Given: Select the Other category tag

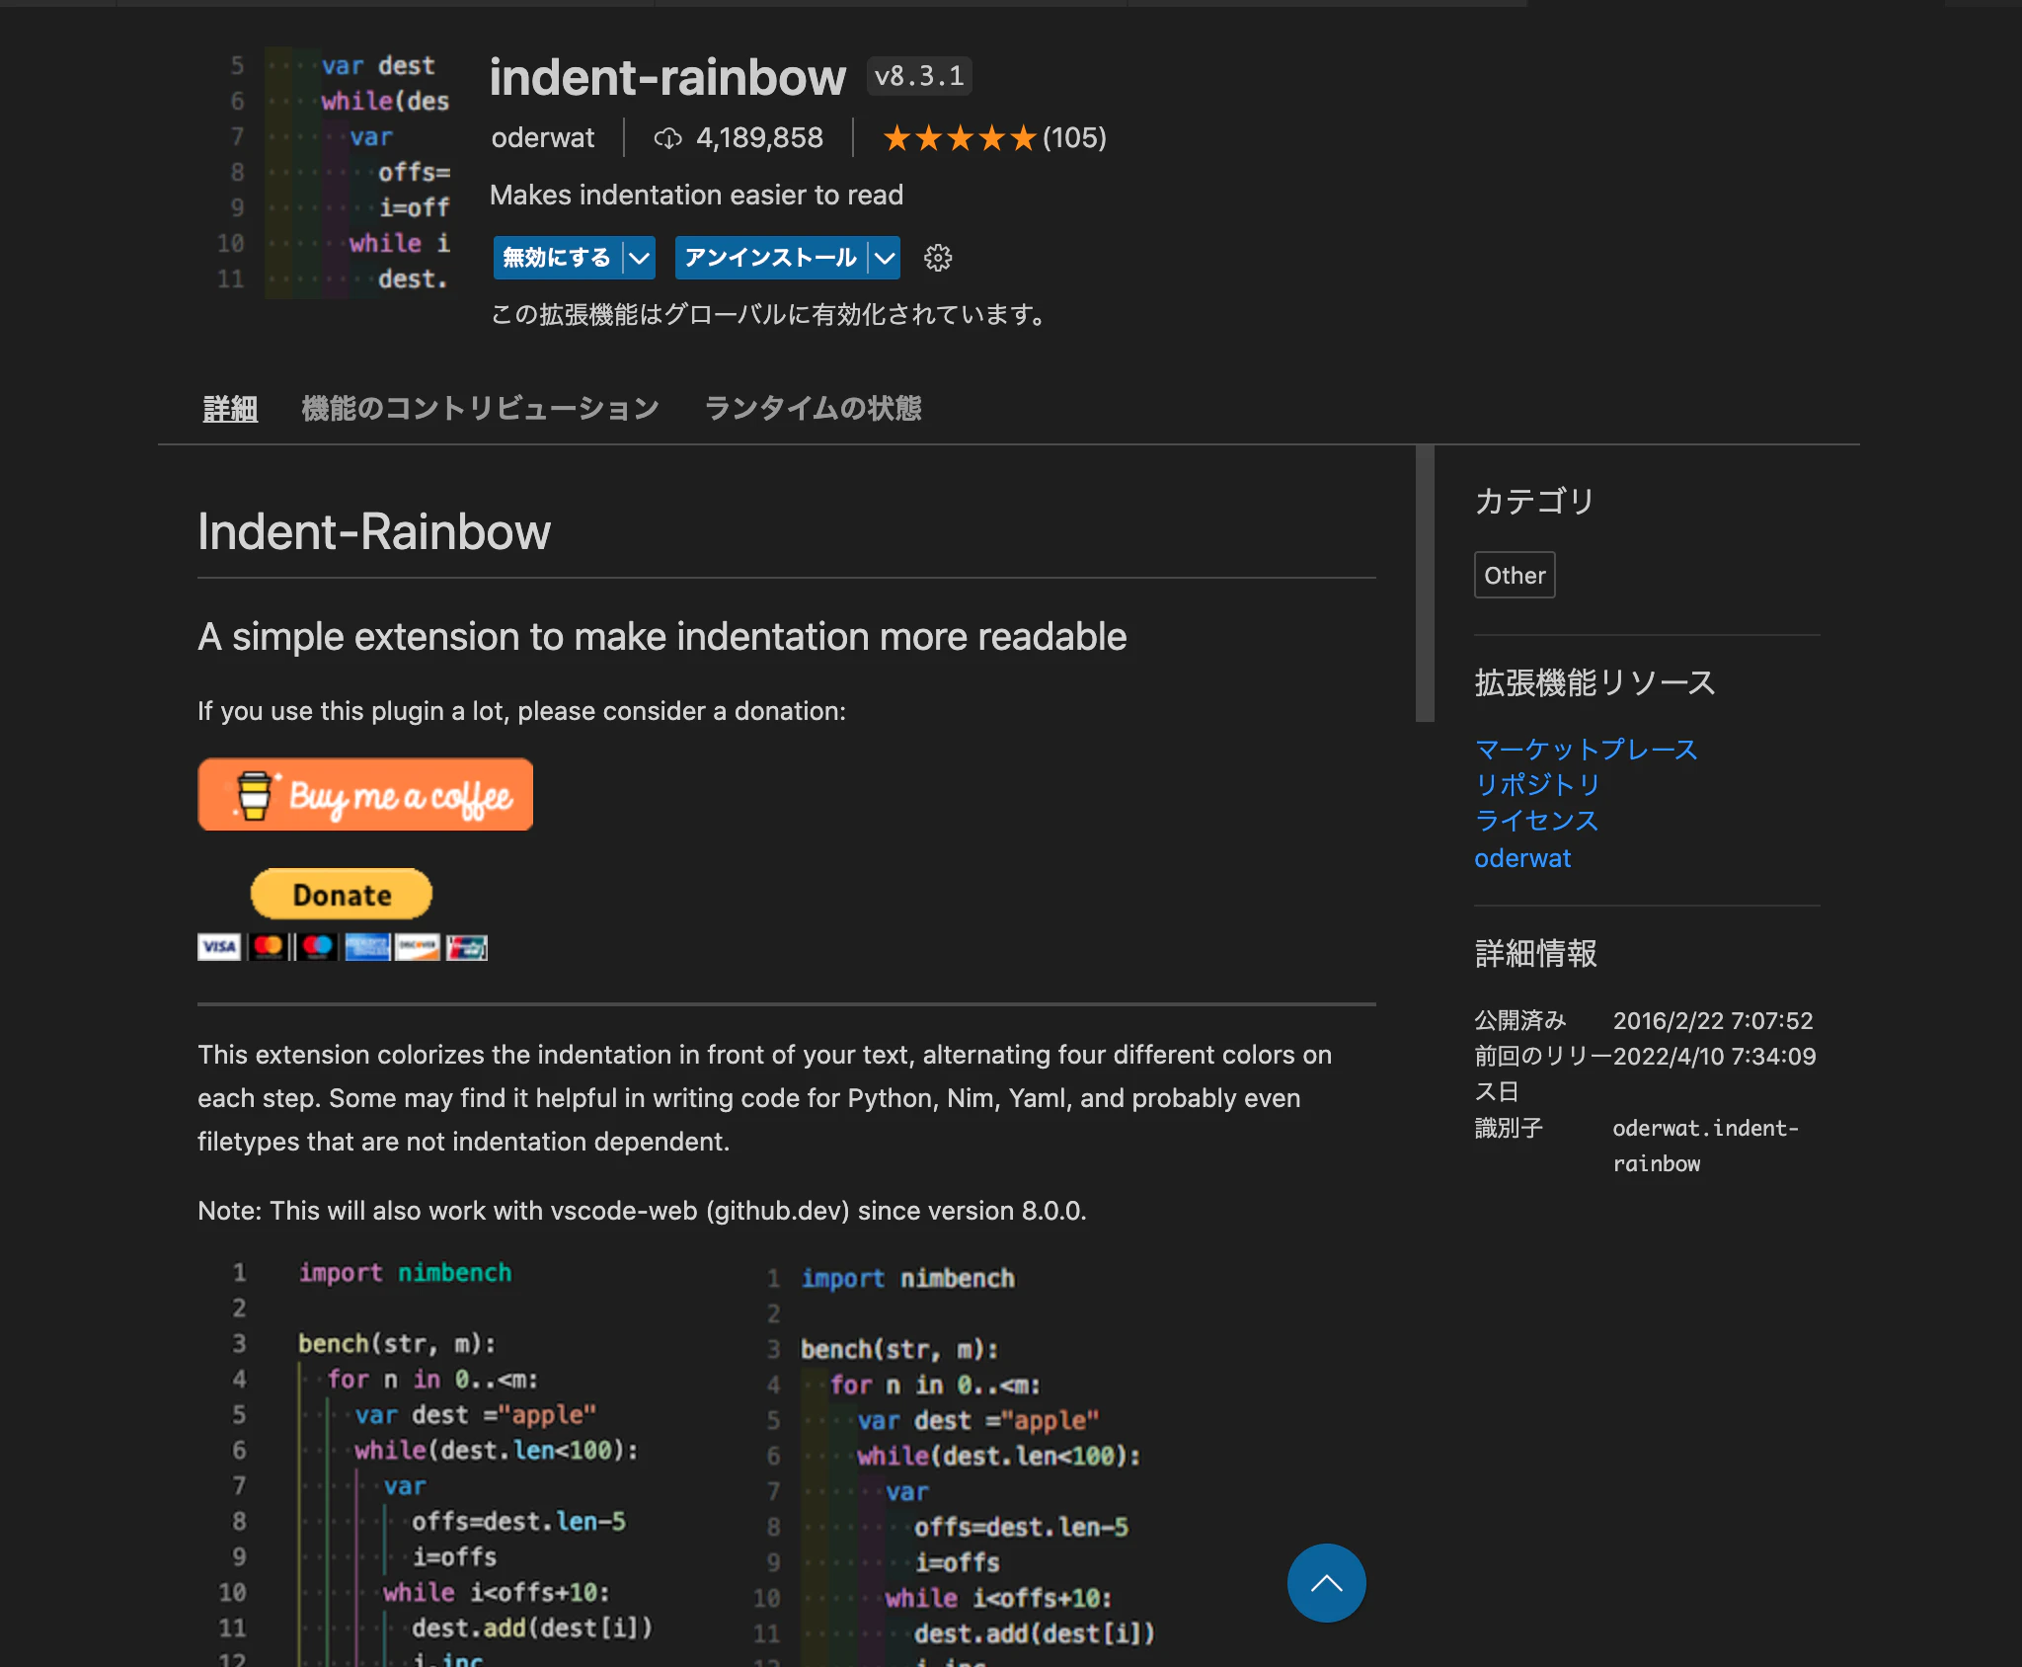Looking at the screenshot, I should [1515, 575].
